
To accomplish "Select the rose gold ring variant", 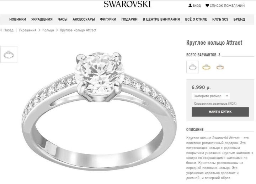I will tap(220, 67).
